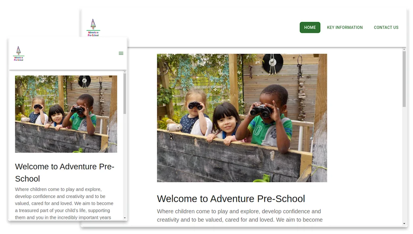The width and height of the screenshot is (413, 234).
Task: Click the desktop scrollbar up arrow
Action: [404, 49]
